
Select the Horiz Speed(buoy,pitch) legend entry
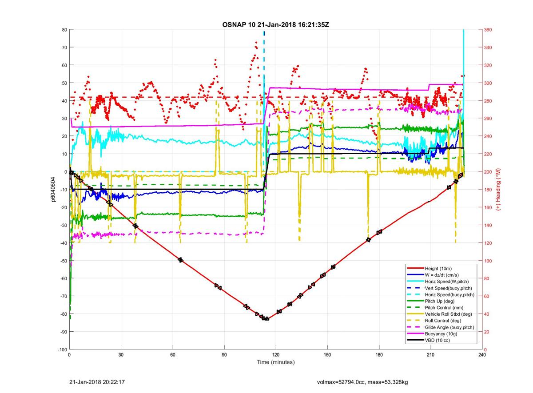click(x=449, y=294)
